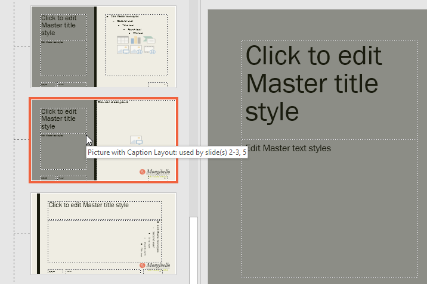This screenshot has height=284, width=427.
Task: Click the Mongibello logo in the bottom thumbnail
Action: tap(155, 265)
